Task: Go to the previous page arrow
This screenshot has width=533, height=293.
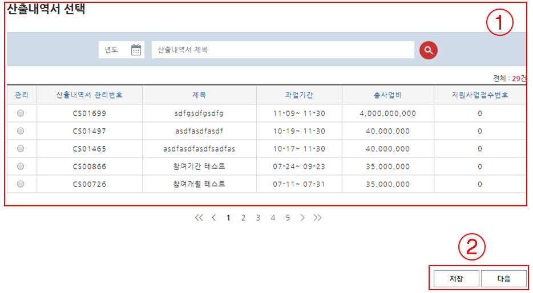Action: [x=213, y=218]
